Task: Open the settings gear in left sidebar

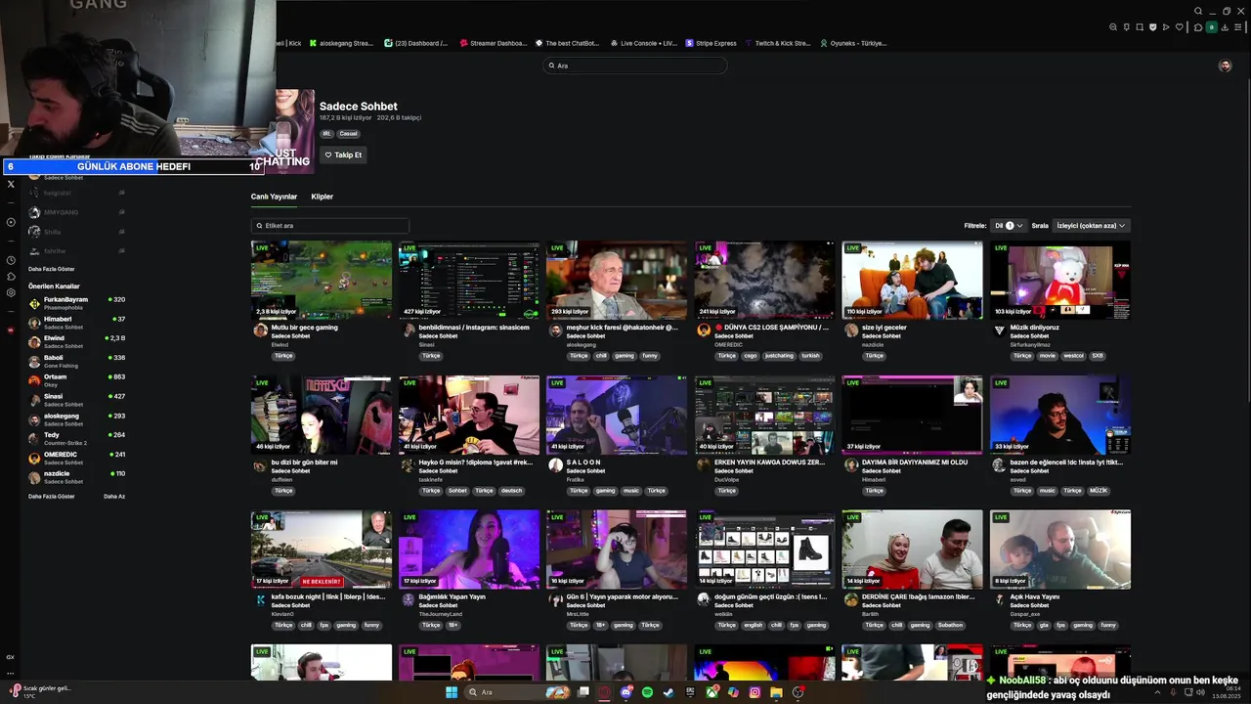Action: [x=11, y=292]
